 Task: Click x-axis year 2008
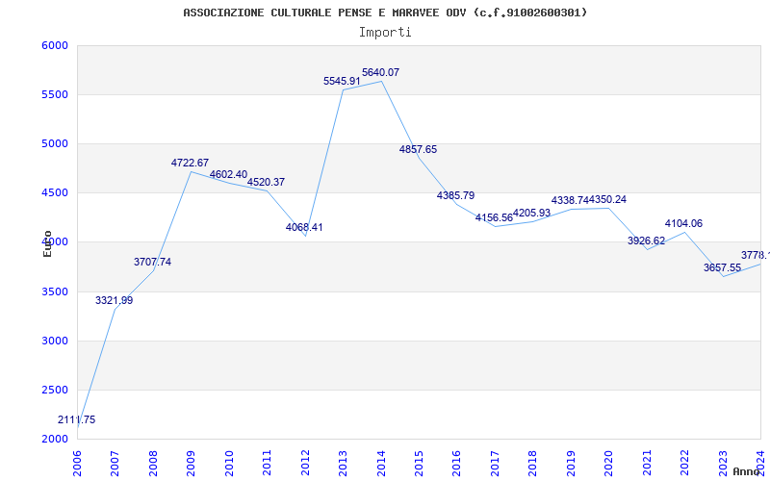[153, 464]
